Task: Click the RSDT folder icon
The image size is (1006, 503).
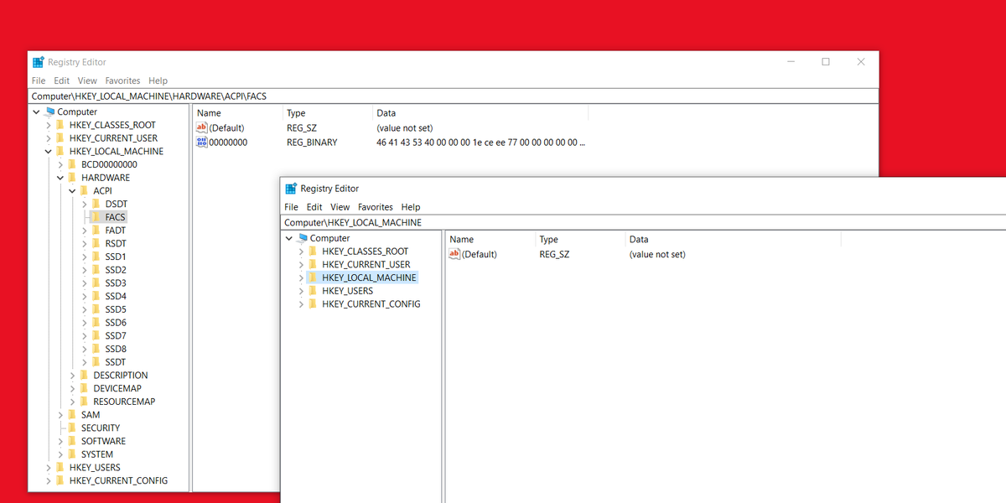Action: 96,243
